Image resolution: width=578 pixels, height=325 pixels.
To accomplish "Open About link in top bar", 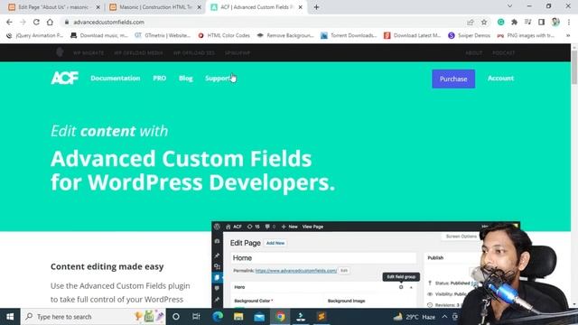I will [x=473, y=53].
